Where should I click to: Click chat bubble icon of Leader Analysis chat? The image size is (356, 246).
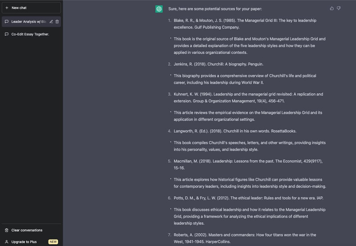[x=7, y=21]
